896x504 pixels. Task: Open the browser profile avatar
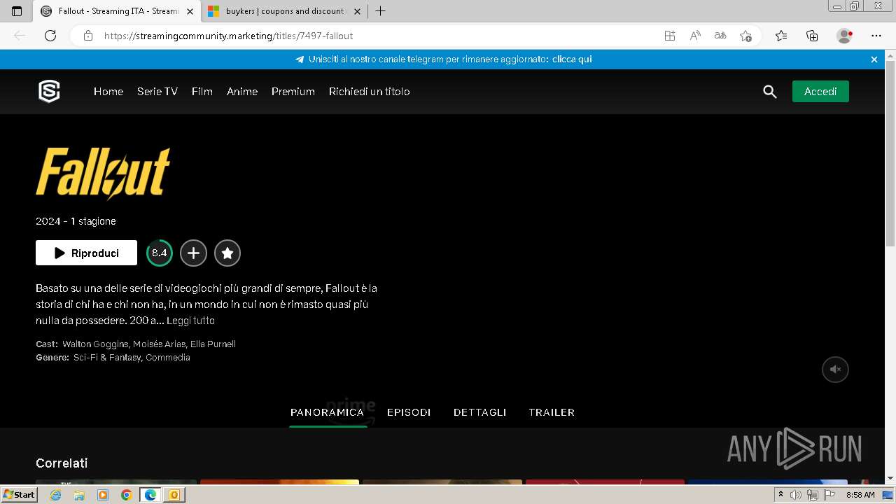point(844,36)
